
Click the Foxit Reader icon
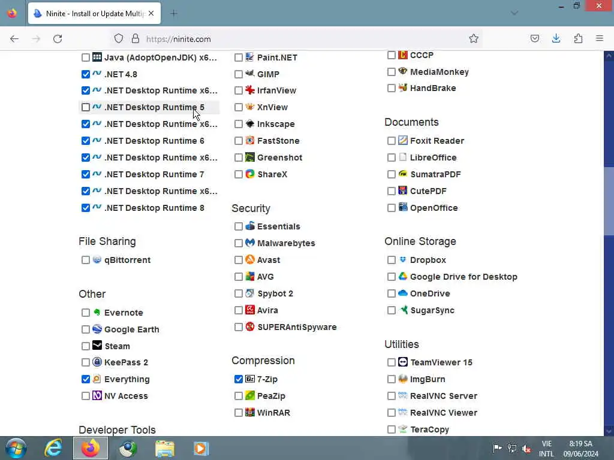(x=403, y=140)
